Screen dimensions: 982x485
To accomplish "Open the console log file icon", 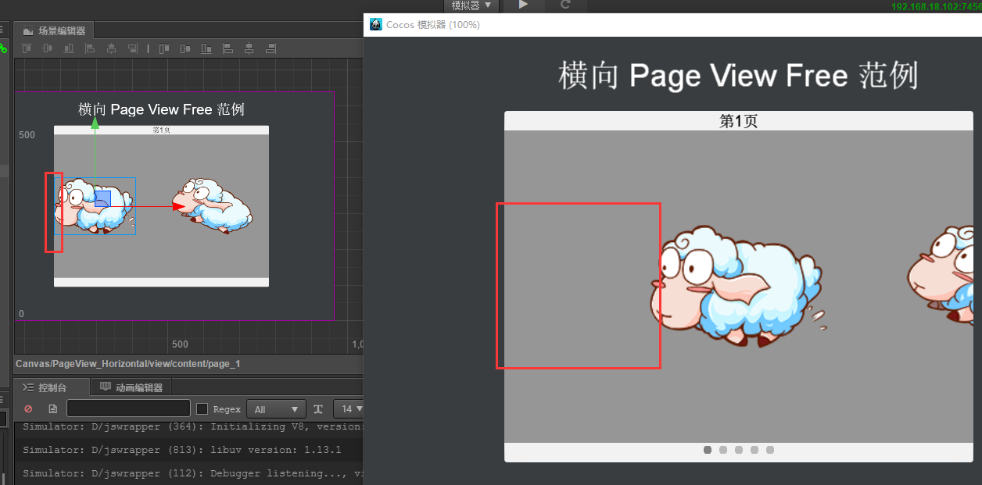I will pyautogui.click(x=52, y=408).
